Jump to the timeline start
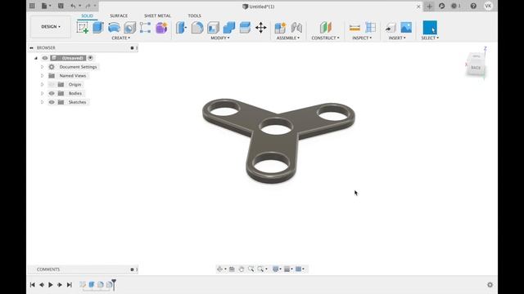524x294 pixels. click(33, 285)
